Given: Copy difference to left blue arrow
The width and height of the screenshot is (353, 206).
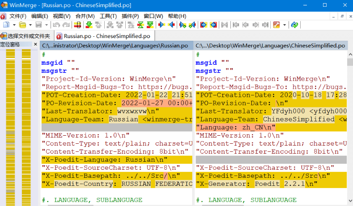Looking at the screenshot, I should [x=171, y=25].
